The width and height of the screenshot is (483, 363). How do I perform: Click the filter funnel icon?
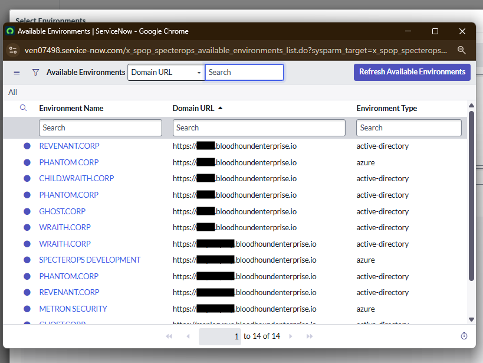pos(36,73)
